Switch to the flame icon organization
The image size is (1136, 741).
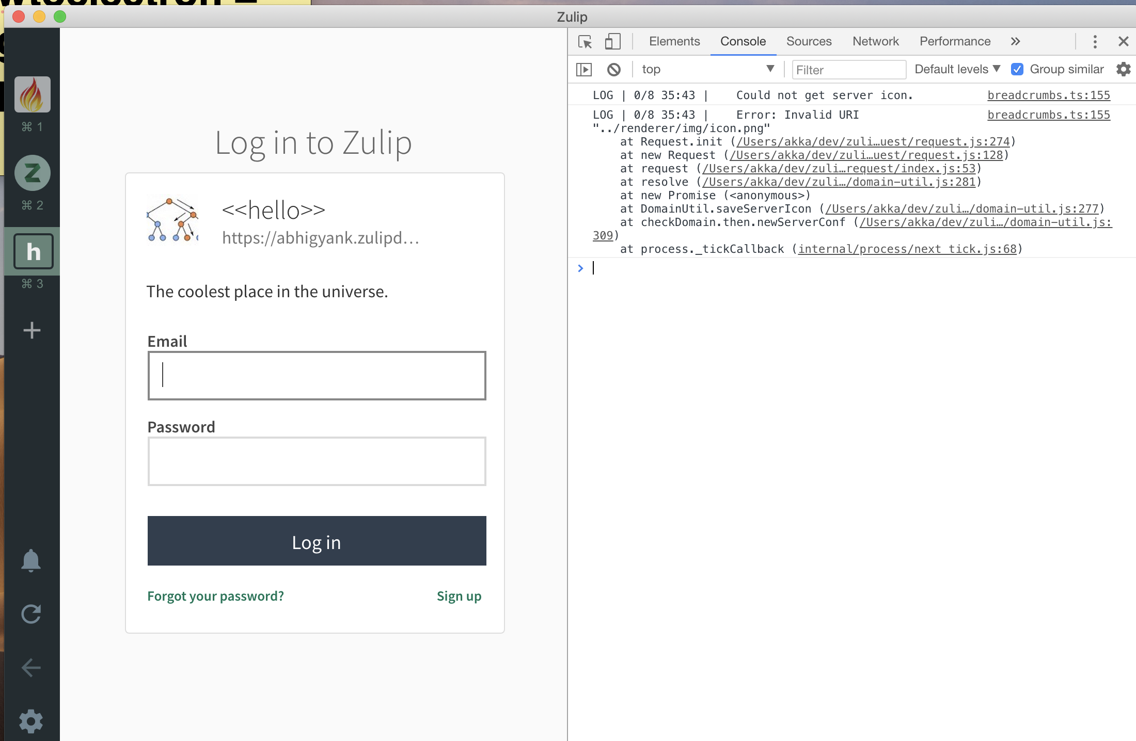(x=32, y=94)
